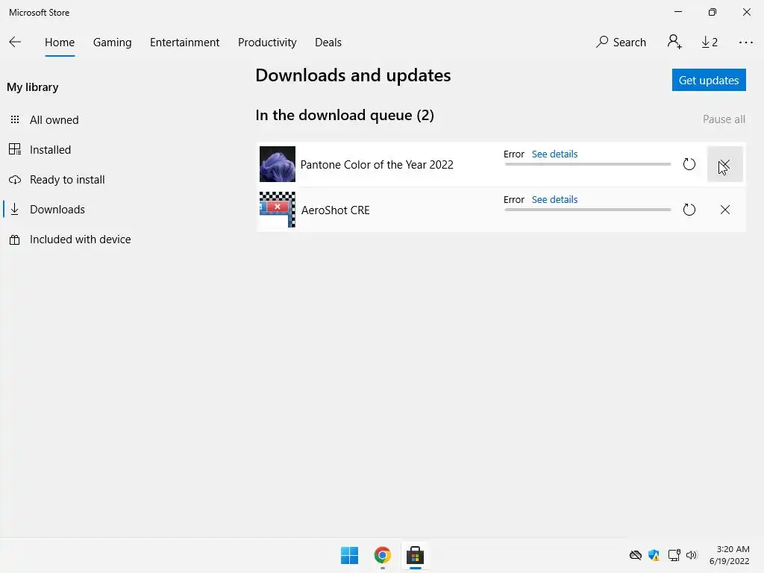Viewport: 764px width, 573px height.
Task: Click the volume speaker icon
Action: [692, 555]
